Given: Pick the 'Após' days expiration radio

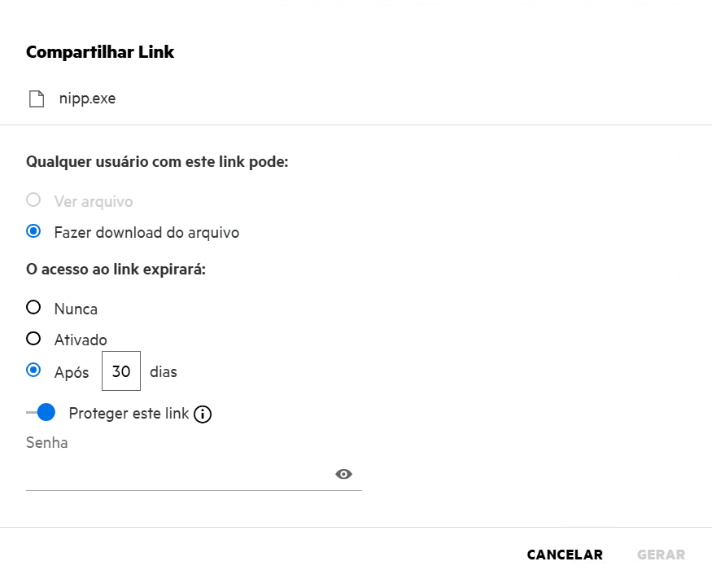Looking at the screenshot, I should 33,371.
